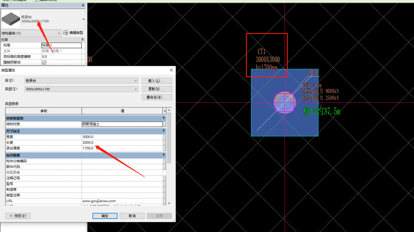The image size is (414, 232).
Task: Open the type selector dropdown arrow beside 桩承台
Action: (84, 19)
